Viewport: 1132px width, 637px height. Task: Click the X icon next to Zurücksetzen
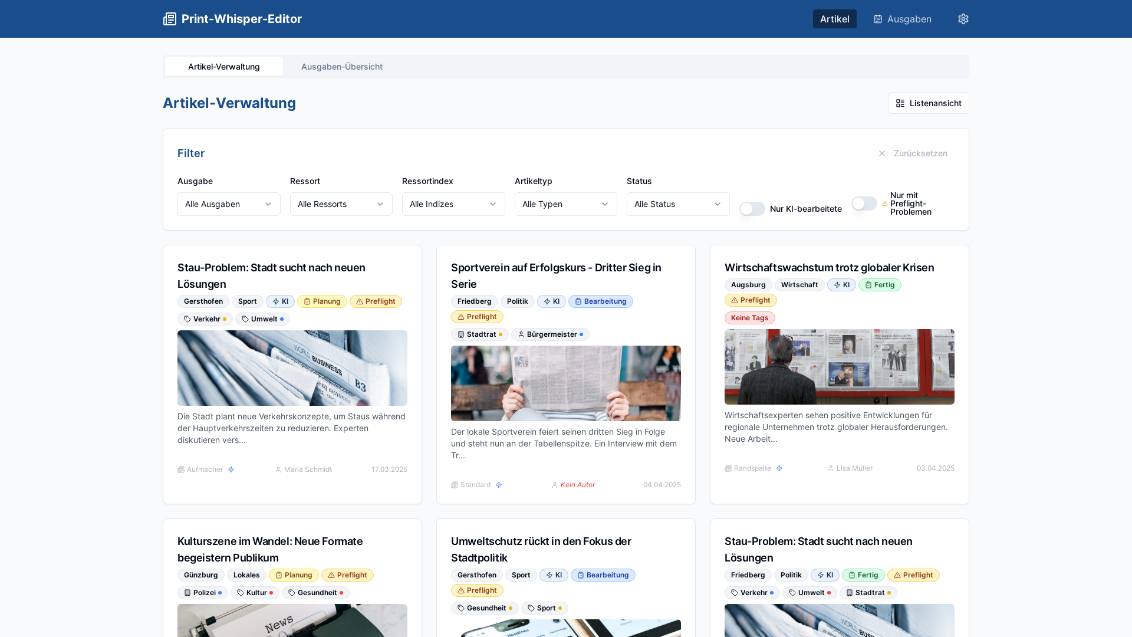[882, 153]
